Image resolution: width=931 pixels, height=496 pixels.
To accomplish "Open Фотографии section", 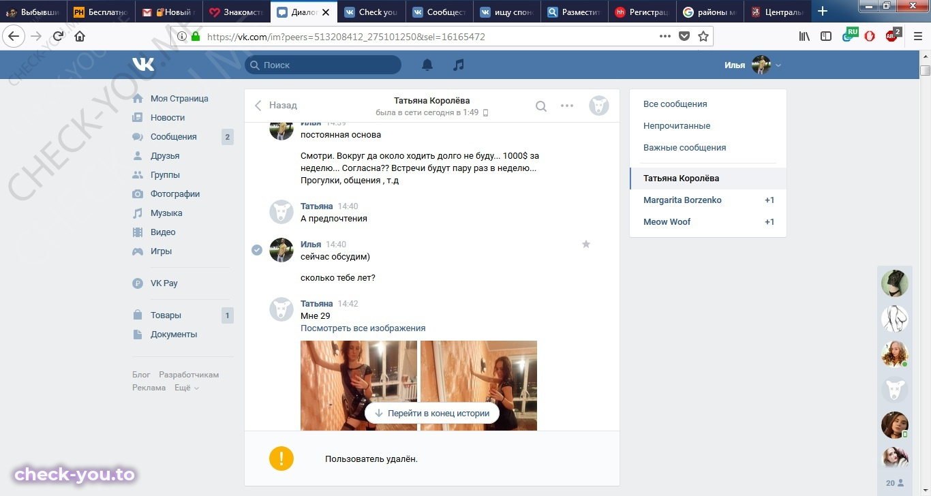I will (x=175, y=193).
